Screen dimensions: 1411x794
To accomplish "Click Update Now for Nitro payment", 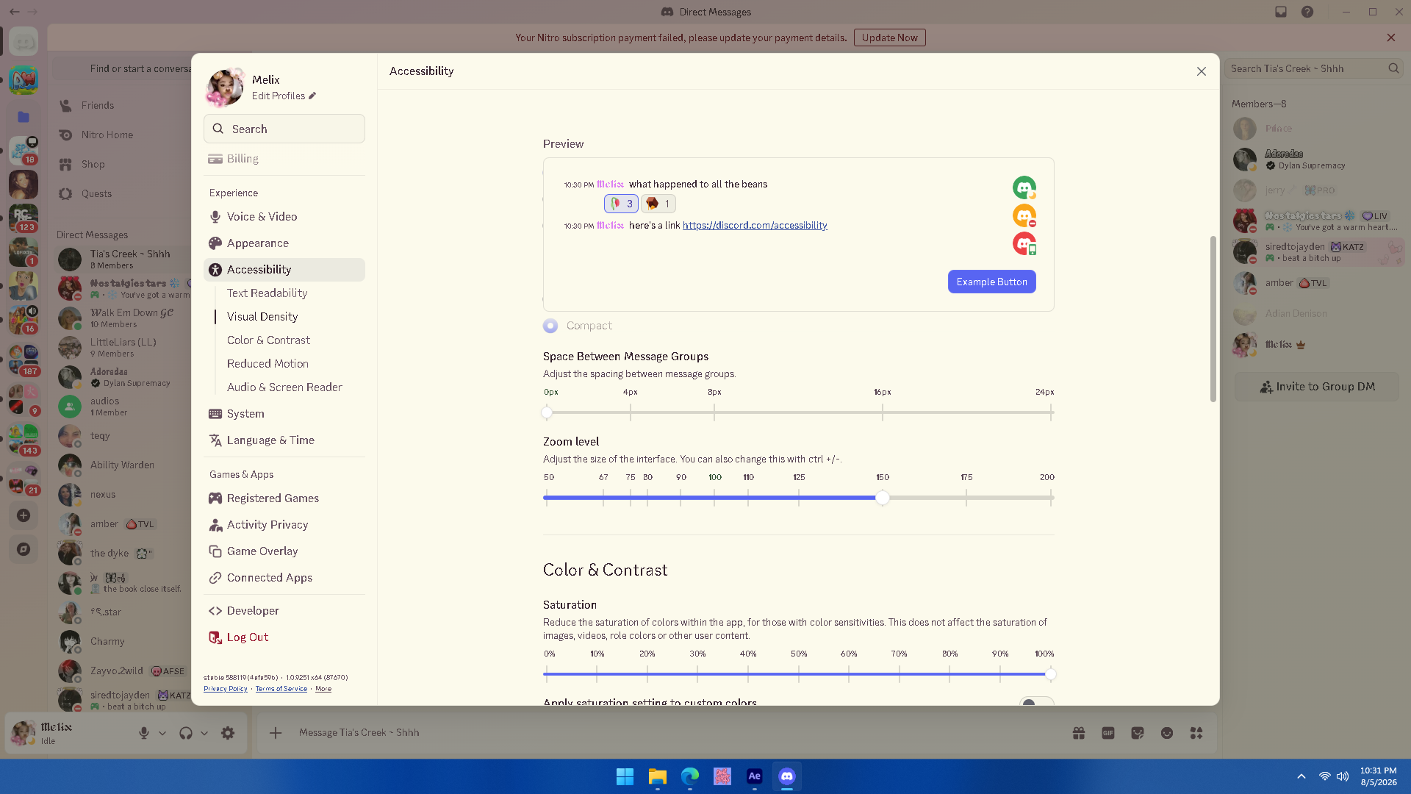I will (889, 37).
